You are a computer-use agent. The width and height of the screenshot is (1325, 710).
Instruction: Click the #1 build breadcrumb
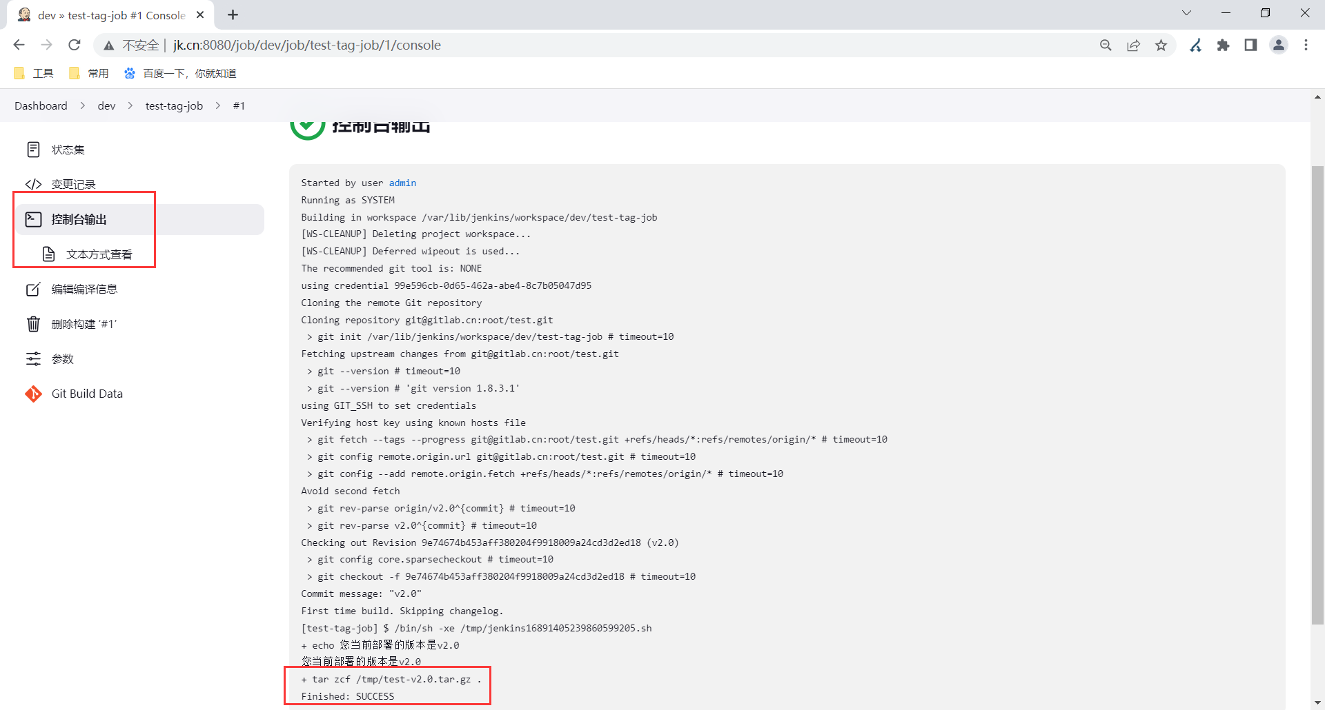pos(239,105)
